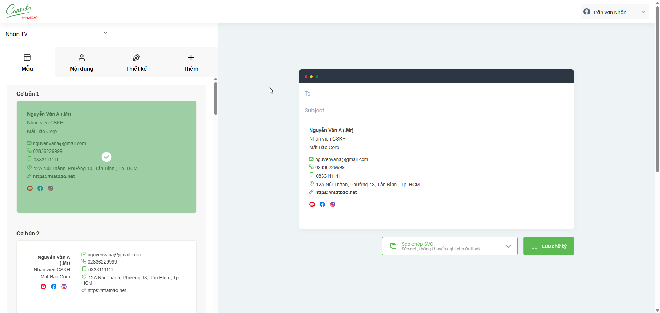Click Instagram icon in email preview signature
This screenshot has width=660, height=313.
coord(333,204)
